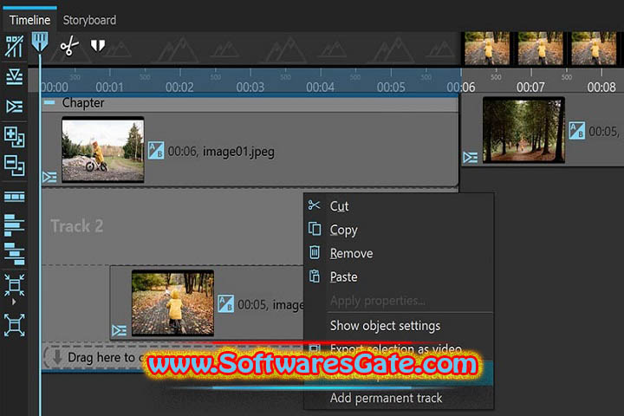Click the zoom-to-fit frame icon at bottom
Viewport: 624px width, 416px height.
[15, 325]
